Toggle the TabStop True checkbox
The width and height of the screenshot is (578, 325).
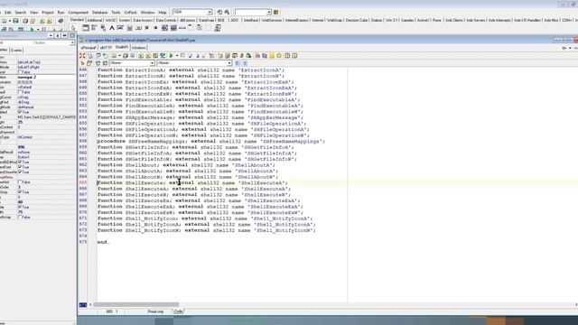coord(20,192)
